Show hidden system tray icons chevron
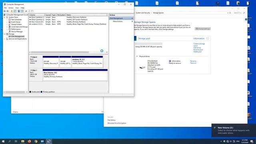The height and width of the screenshot is (144, 256). tap(221, 141)
